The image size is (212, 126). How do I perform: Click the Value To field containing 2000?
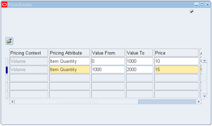tap(139, 69)
